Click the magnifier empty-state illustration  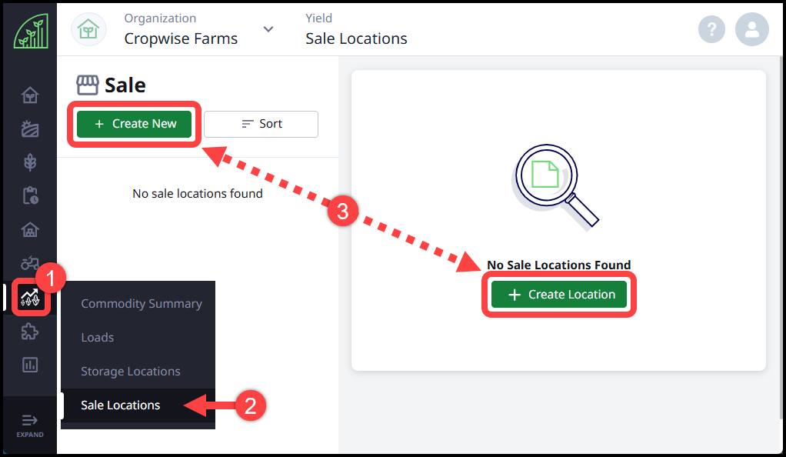(556, 187)
